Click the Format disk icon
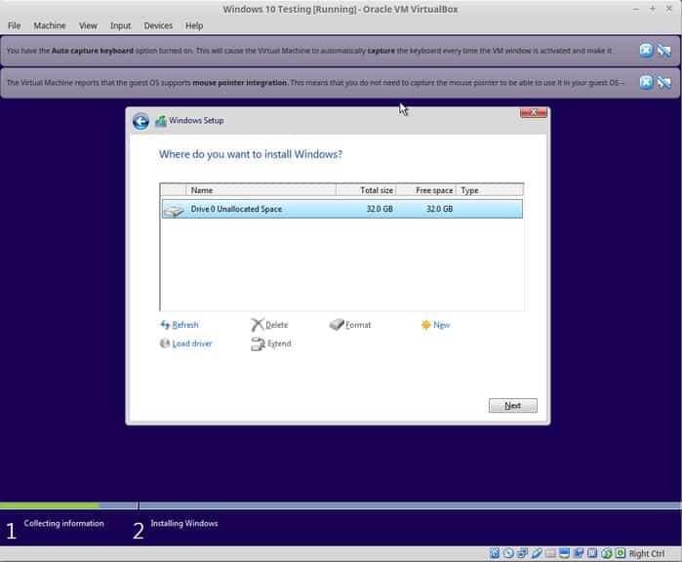 (x=337, y=325)
